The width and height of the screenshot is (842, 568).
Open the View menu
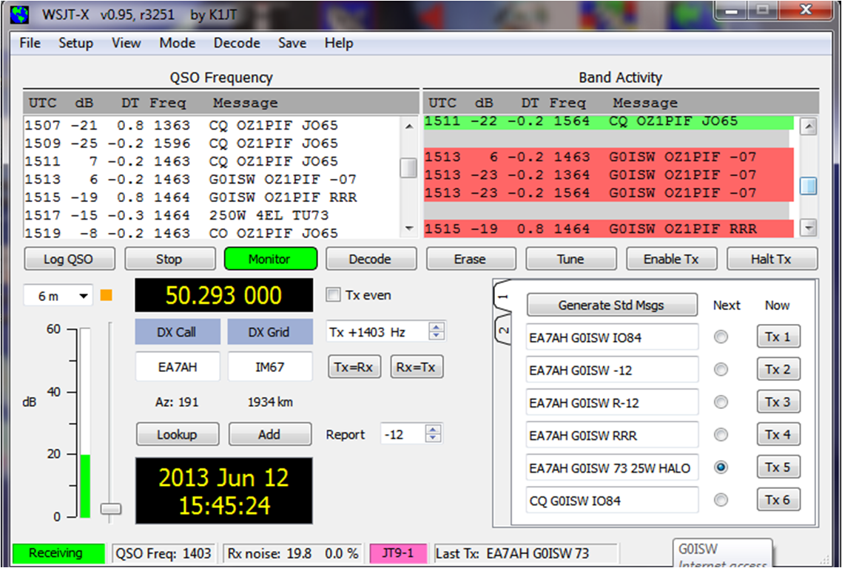(x=127, y=43)
